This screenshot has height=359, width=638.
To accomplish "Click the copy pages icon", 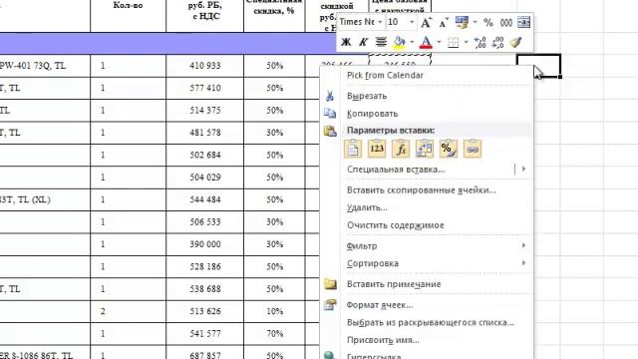I will 330,113.
